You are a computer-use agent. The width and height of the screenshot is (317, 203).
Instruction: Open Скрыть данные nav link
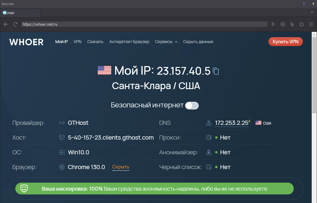coord(198,42)
